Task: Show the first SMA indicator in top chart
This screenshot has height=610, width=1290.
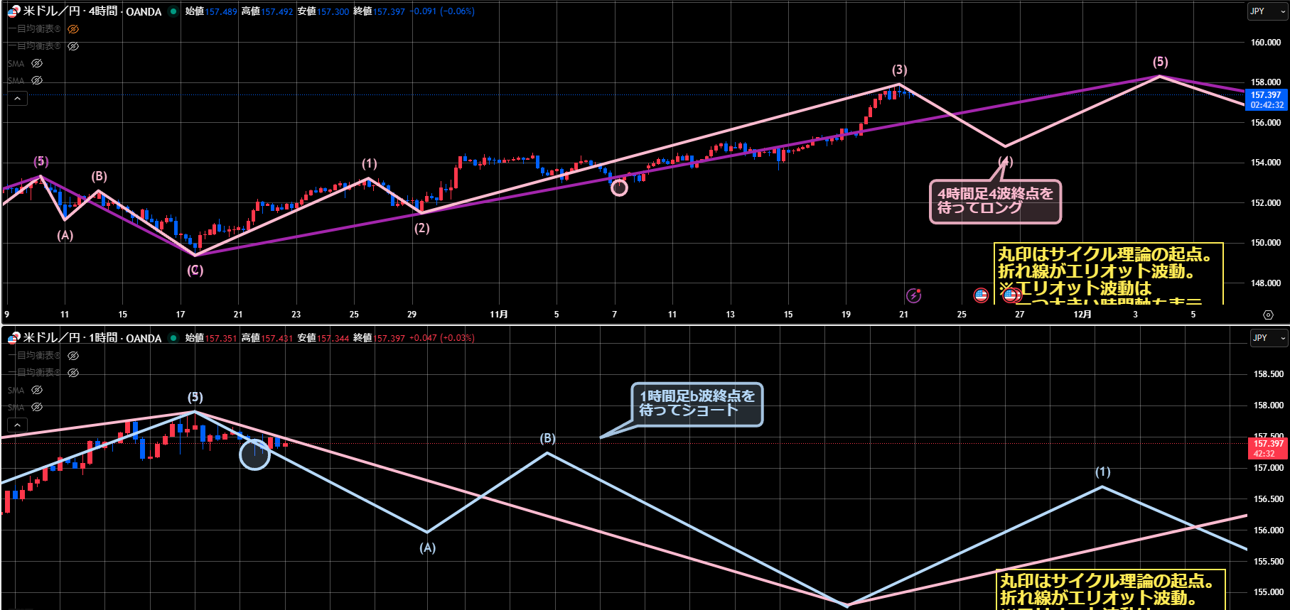Action: [x=37, y=63]
